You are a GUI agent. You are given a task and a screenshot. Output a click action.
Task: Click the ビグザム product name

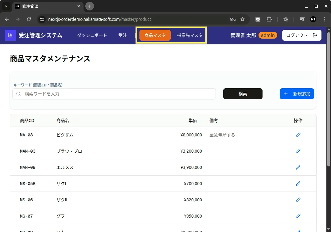point(65,135)
